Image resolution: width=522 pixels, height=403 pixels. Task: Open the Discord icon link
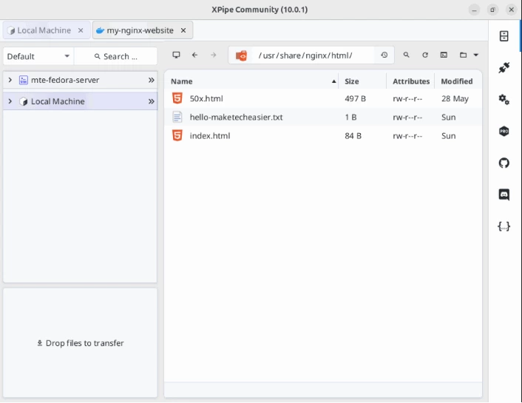(504, 194)
